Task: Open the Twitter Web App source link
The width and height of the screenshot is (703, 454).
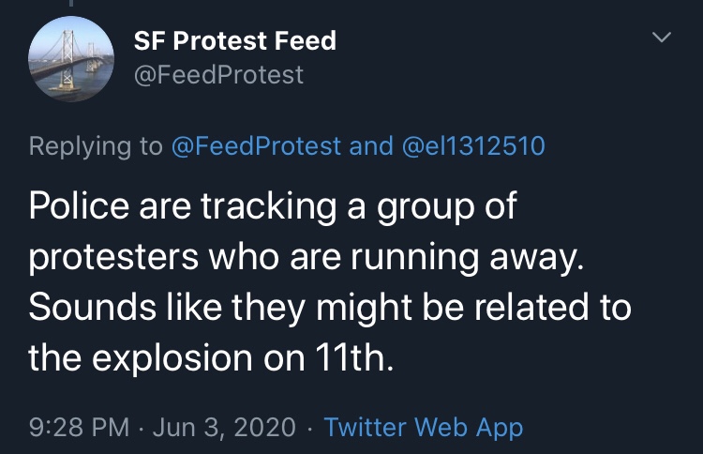Action: point(423,427)
